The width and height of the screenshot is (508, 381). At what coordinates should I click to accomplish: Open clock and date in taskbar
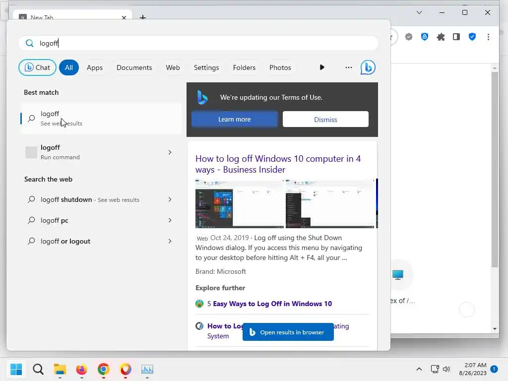point(473,369)
